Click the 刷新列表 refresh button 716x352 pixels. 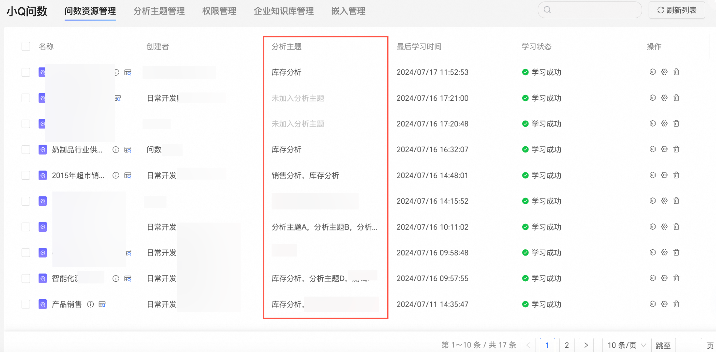coord(677,10)
